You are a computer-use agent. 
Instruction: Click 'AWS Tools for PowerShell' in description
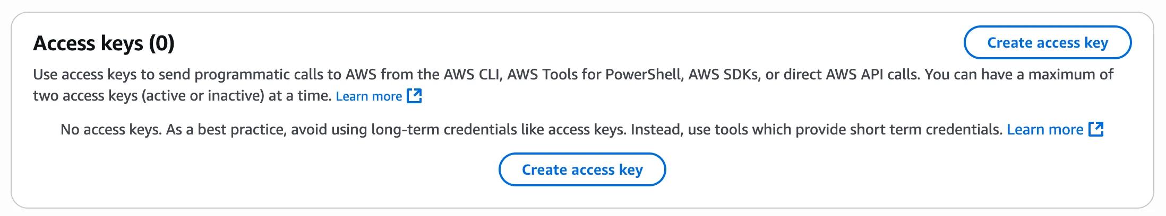tap(594, 75)
